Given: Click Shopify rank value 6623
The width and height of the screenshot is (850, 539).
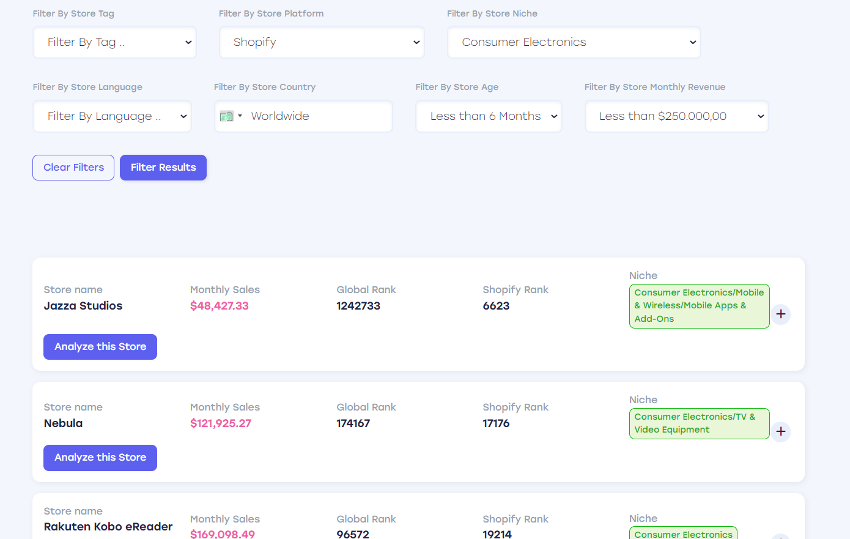Looking at the screenshot, I should 496,306.
